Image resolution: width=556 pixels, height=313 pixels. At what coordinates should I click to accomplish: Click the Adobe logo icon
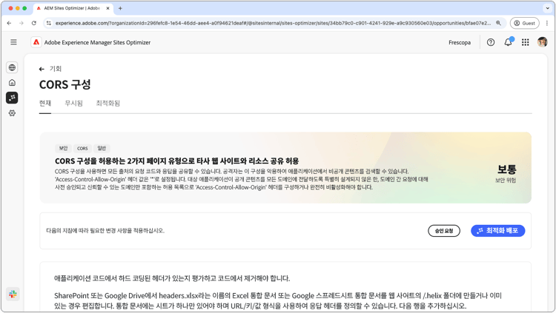coord(36,42)
